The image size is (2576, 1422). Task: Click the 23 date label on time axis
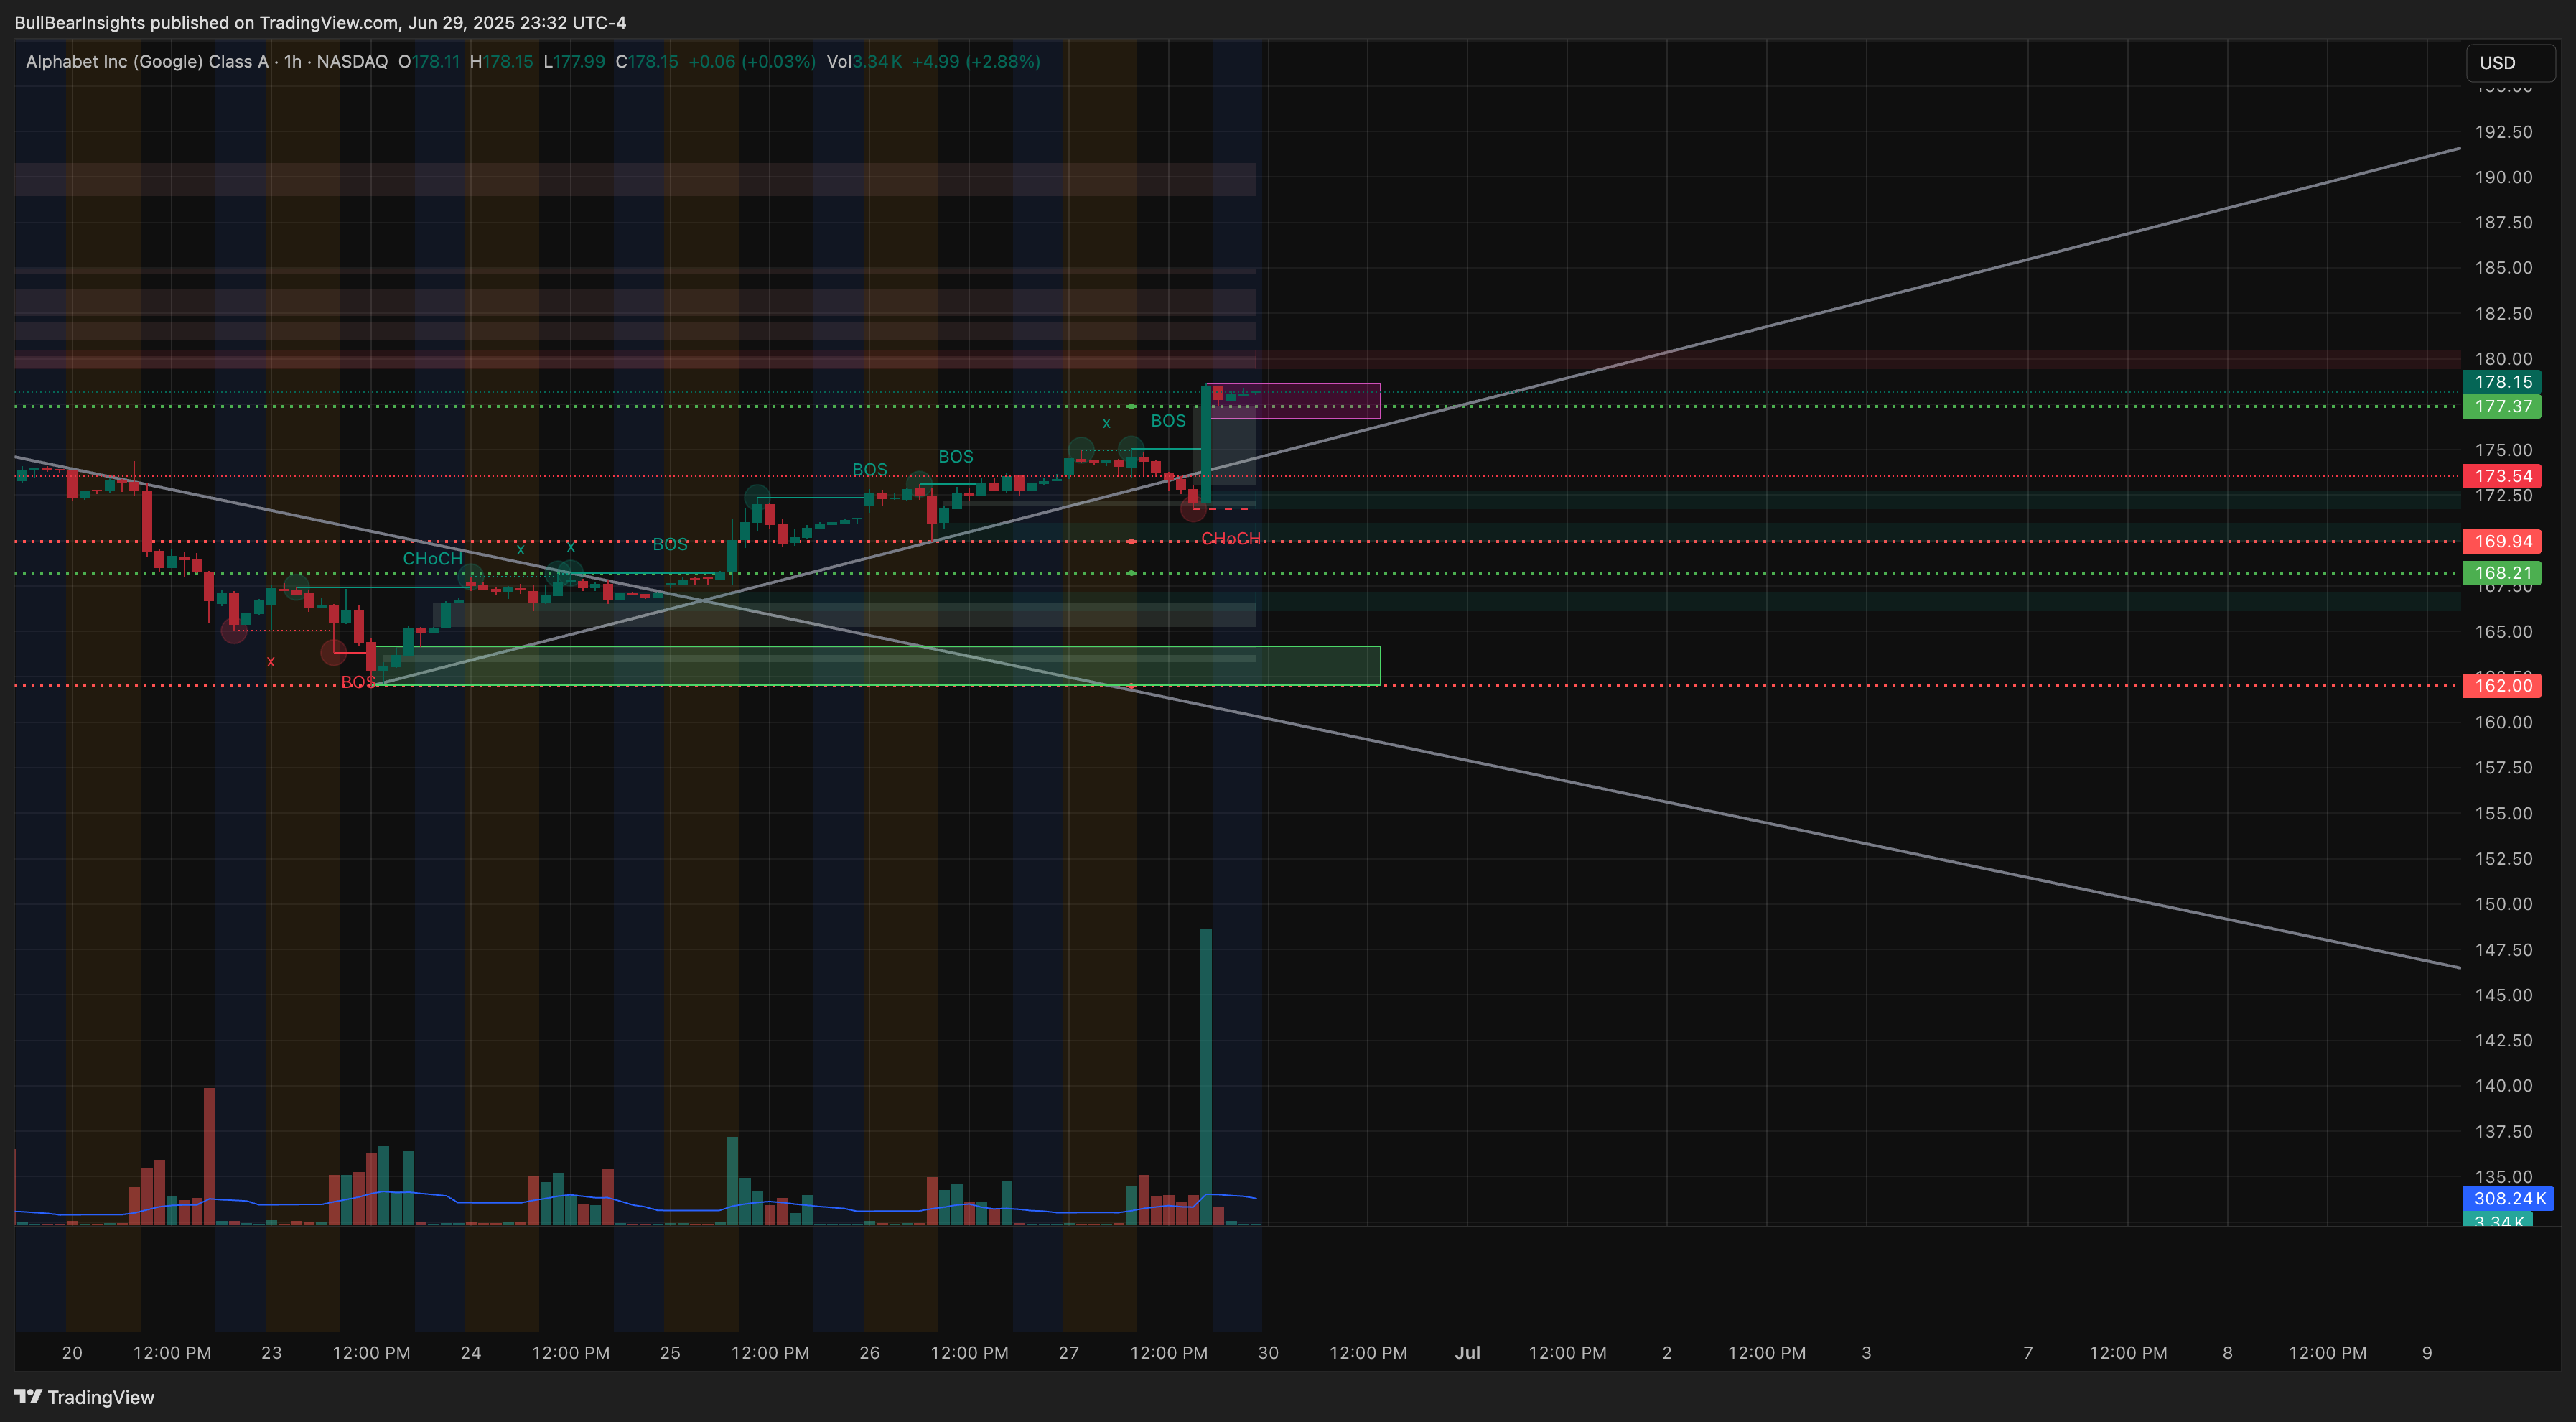click(271, 1353)
